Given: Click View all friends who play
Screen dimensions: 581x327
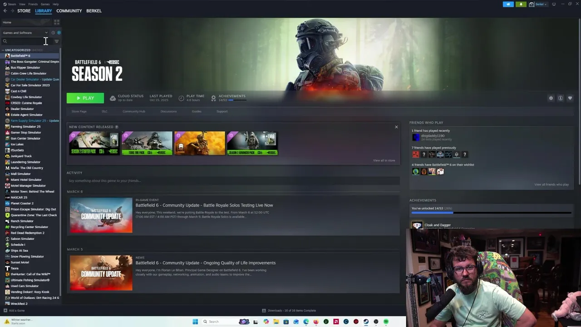Looking at the screenshot, I should (551, 184).
